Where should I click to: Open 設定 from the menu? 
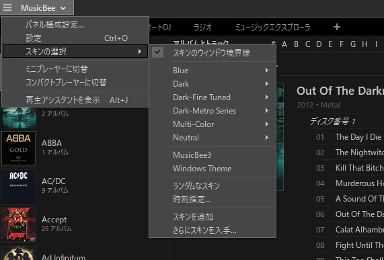[x=75, y=38]
